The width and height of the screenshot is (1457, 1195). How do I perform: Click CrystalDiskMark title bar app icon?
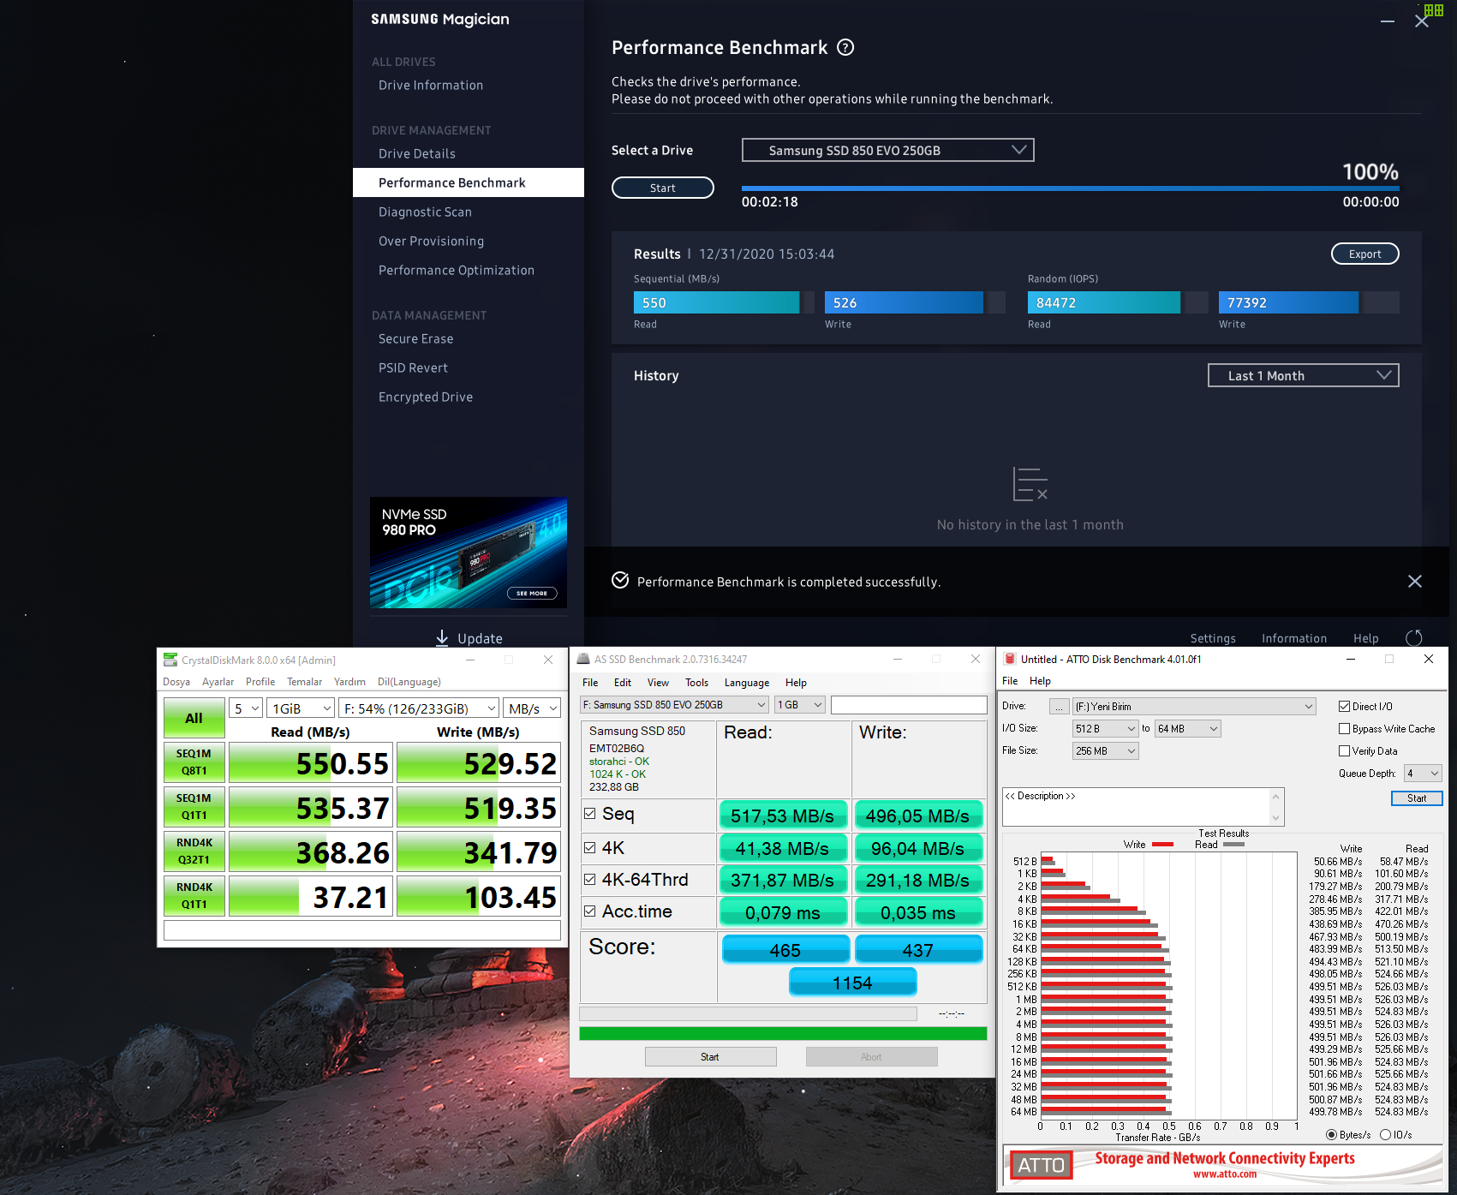tap(170, 660)
